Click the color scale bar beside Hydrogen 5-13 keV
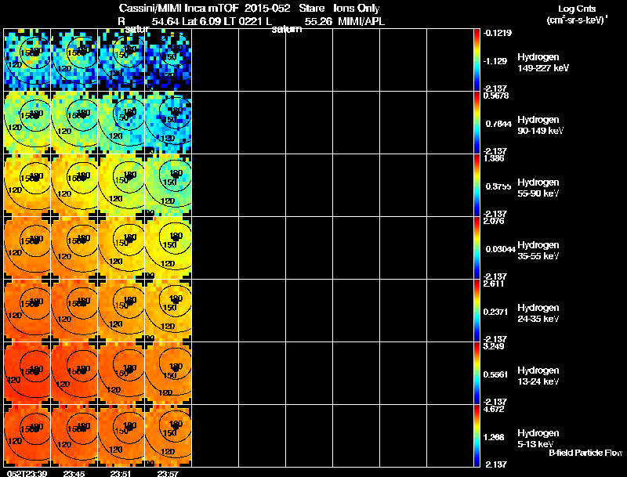Viewport: 627px width, 477px height. [477, 435]
